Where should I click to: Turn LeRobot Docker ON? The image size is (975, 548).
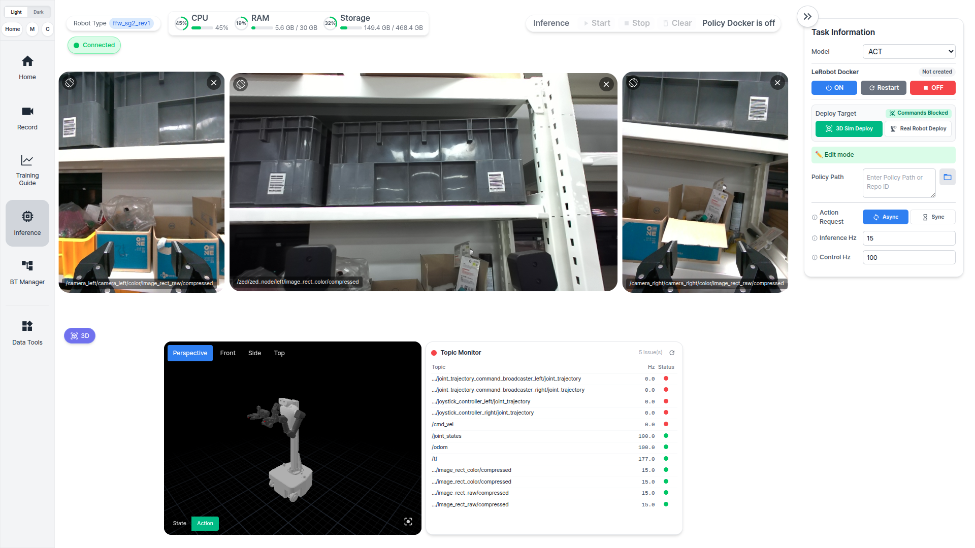click(x=834, y=88)
